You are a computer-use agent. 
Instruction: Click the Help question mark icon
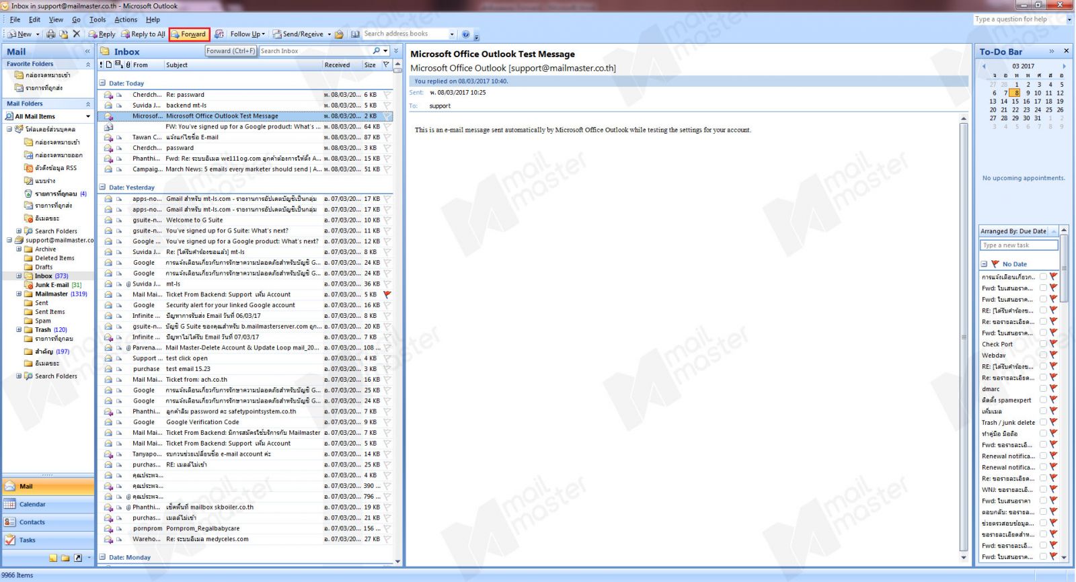[465, 34]
